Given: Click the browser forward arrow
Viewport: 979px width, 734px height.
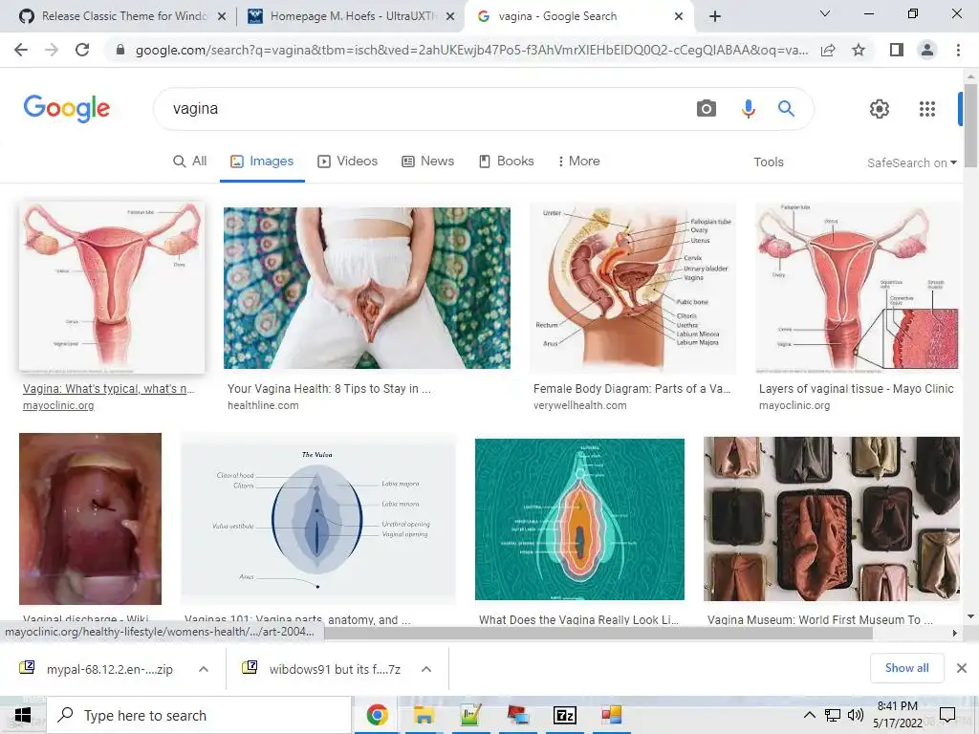Looking at the screenshot, I should click(52, 50).
